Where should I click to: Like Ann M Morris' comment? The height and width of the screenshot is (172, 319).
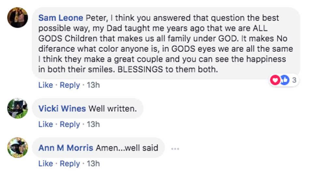tap(46, 164)
